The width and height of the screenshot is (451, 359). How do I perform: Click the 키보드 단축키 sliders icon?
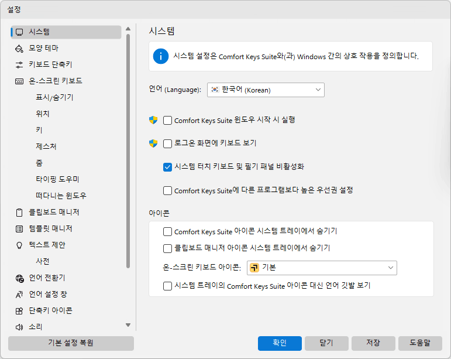(x=19, y=65)
